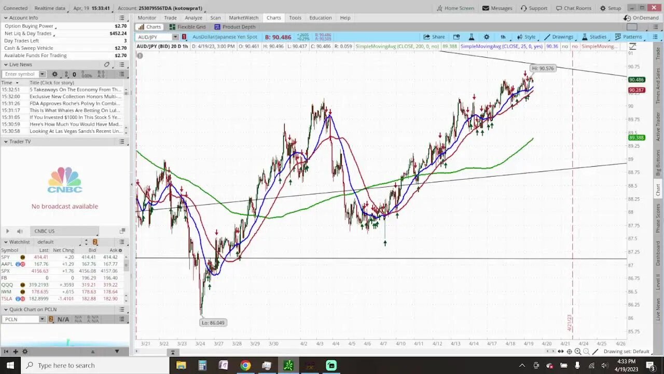
Task: Open the Active Trader side tab
Action: [x=658, y=128]
